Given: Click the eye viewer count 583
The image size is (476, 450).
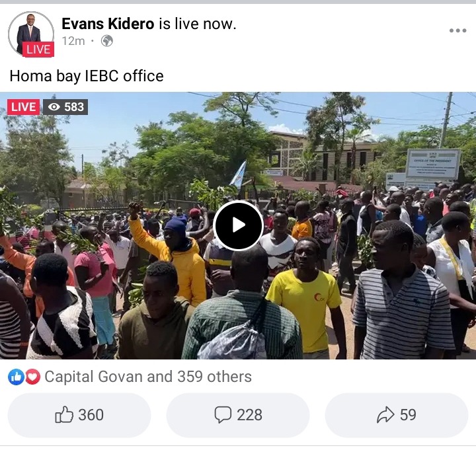Looking at the screenshot, I should pos(65,107).
